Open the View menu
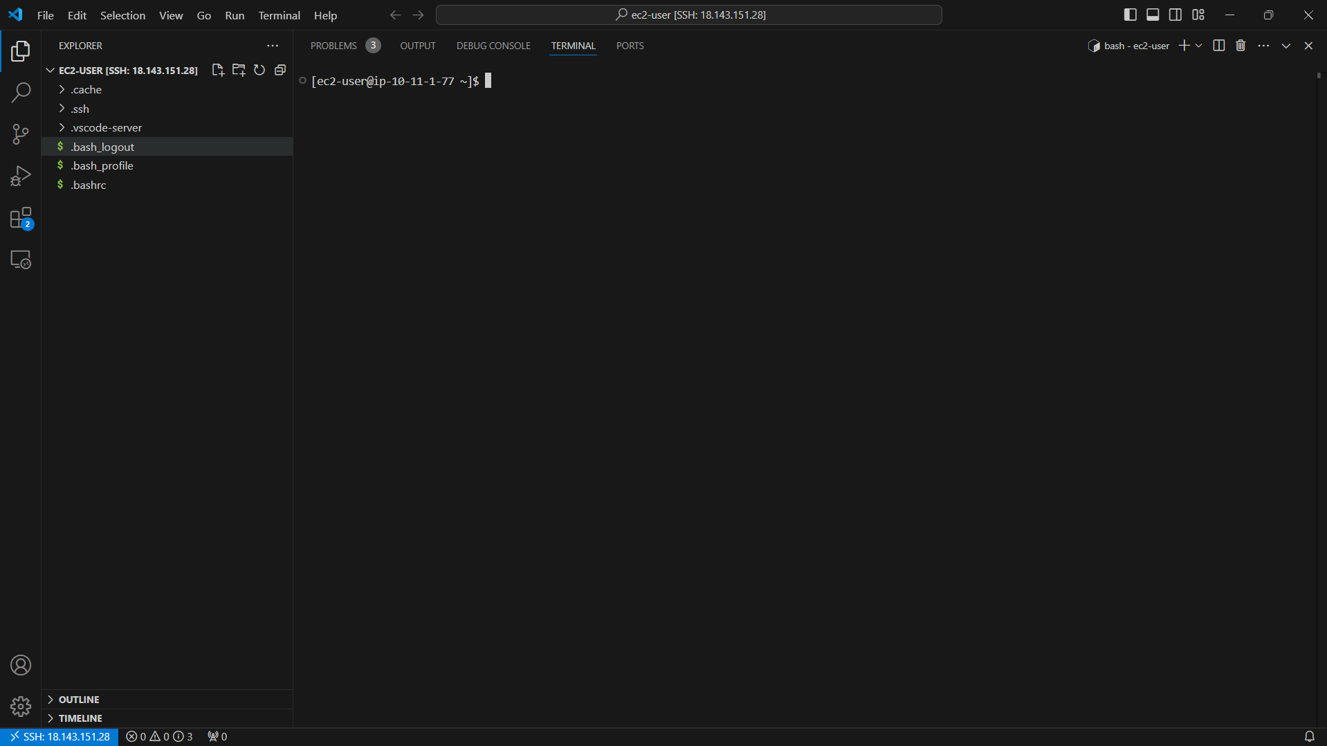Screen dimensions: 1327x746 (171, 15)
